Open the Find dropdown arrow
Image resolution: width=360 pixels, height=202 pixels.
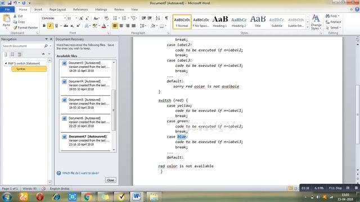tap(339, 16)
